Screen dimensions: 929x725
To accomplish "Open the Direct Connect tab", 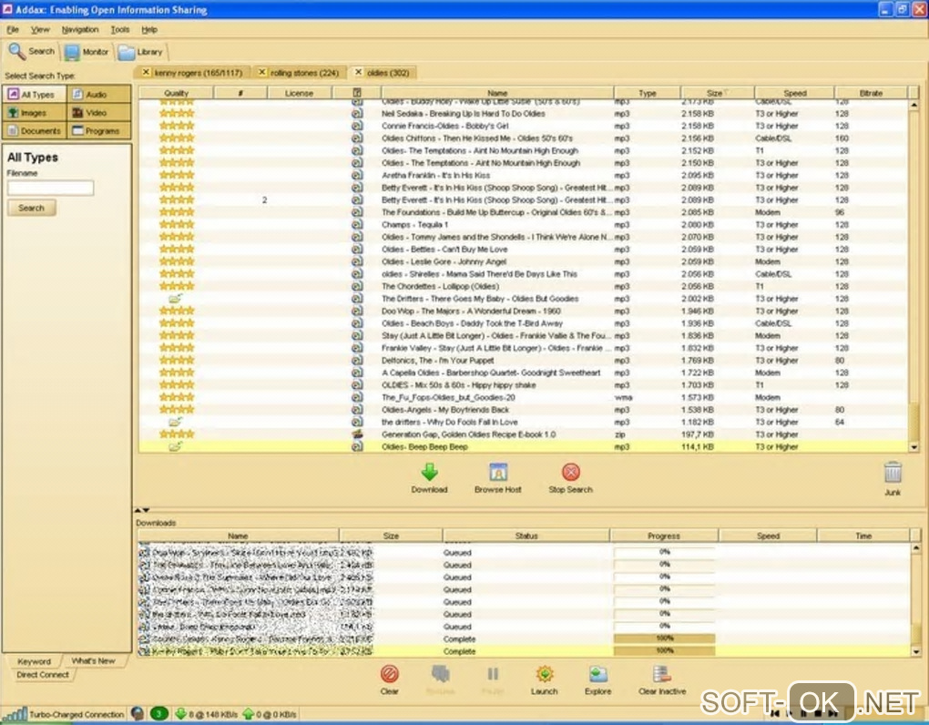I will (42, 675).
